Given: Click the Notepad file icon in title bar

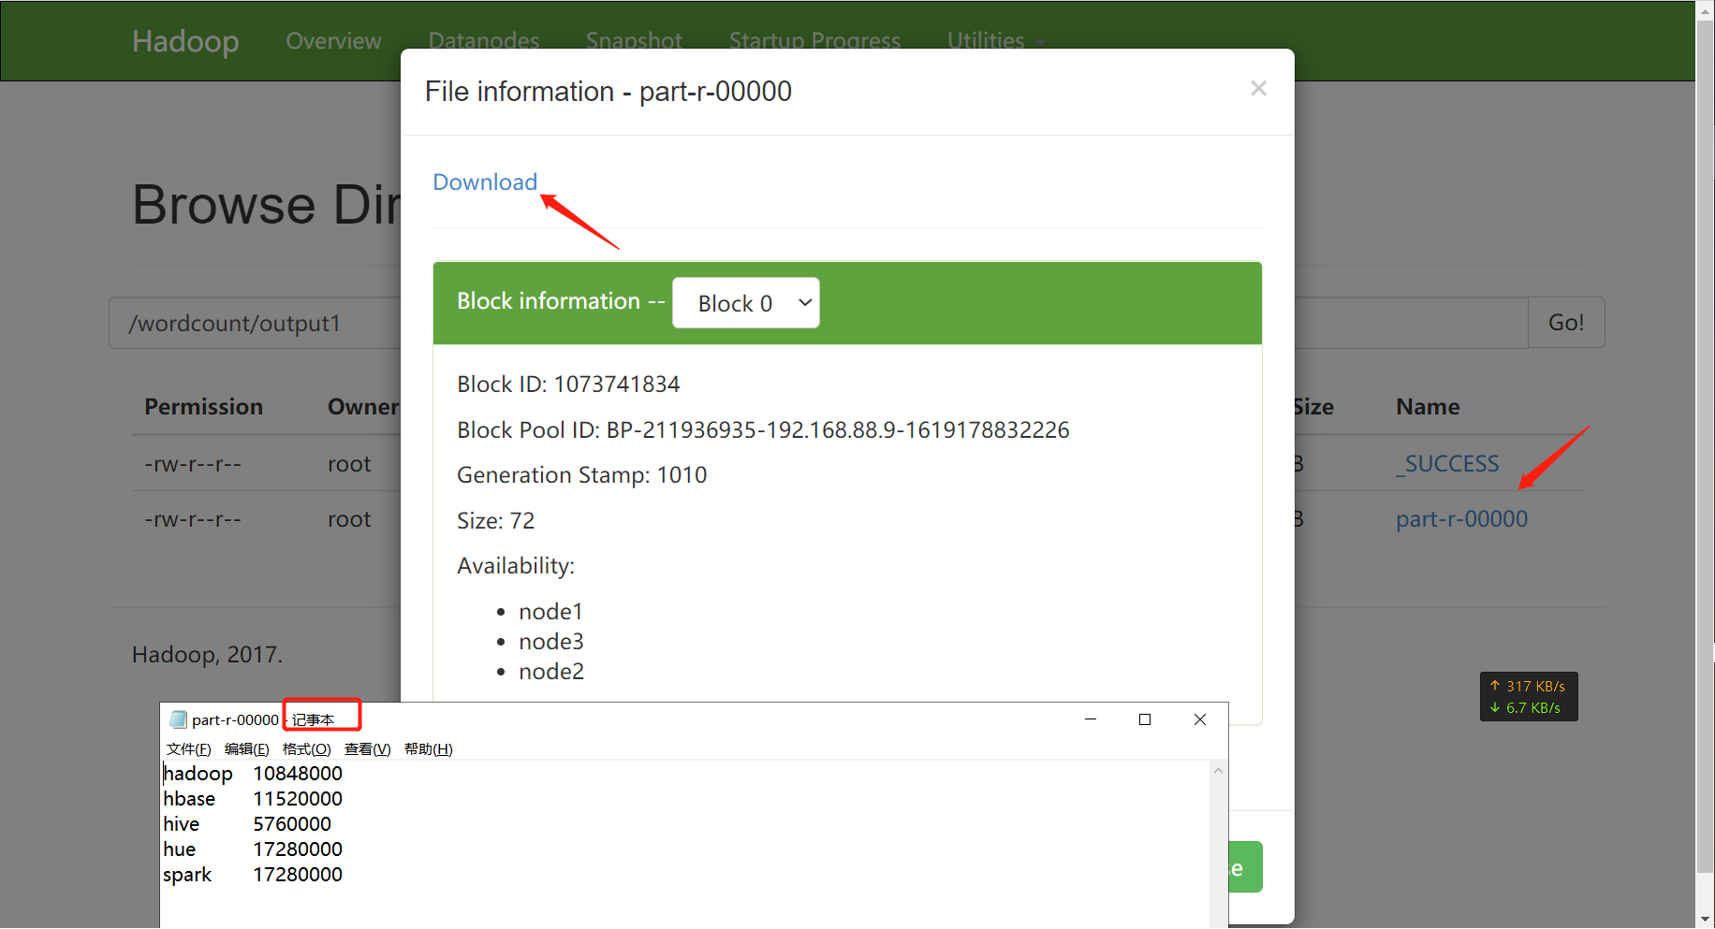Looking at the screenshot, I should [178, 719].
